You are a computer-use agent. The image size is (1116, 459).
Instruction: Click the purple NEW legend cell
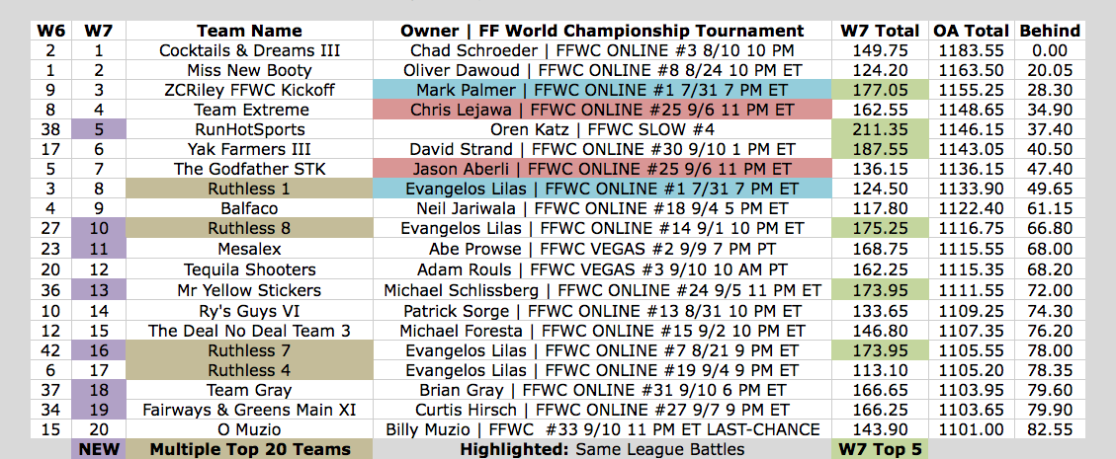click(98, 449)
